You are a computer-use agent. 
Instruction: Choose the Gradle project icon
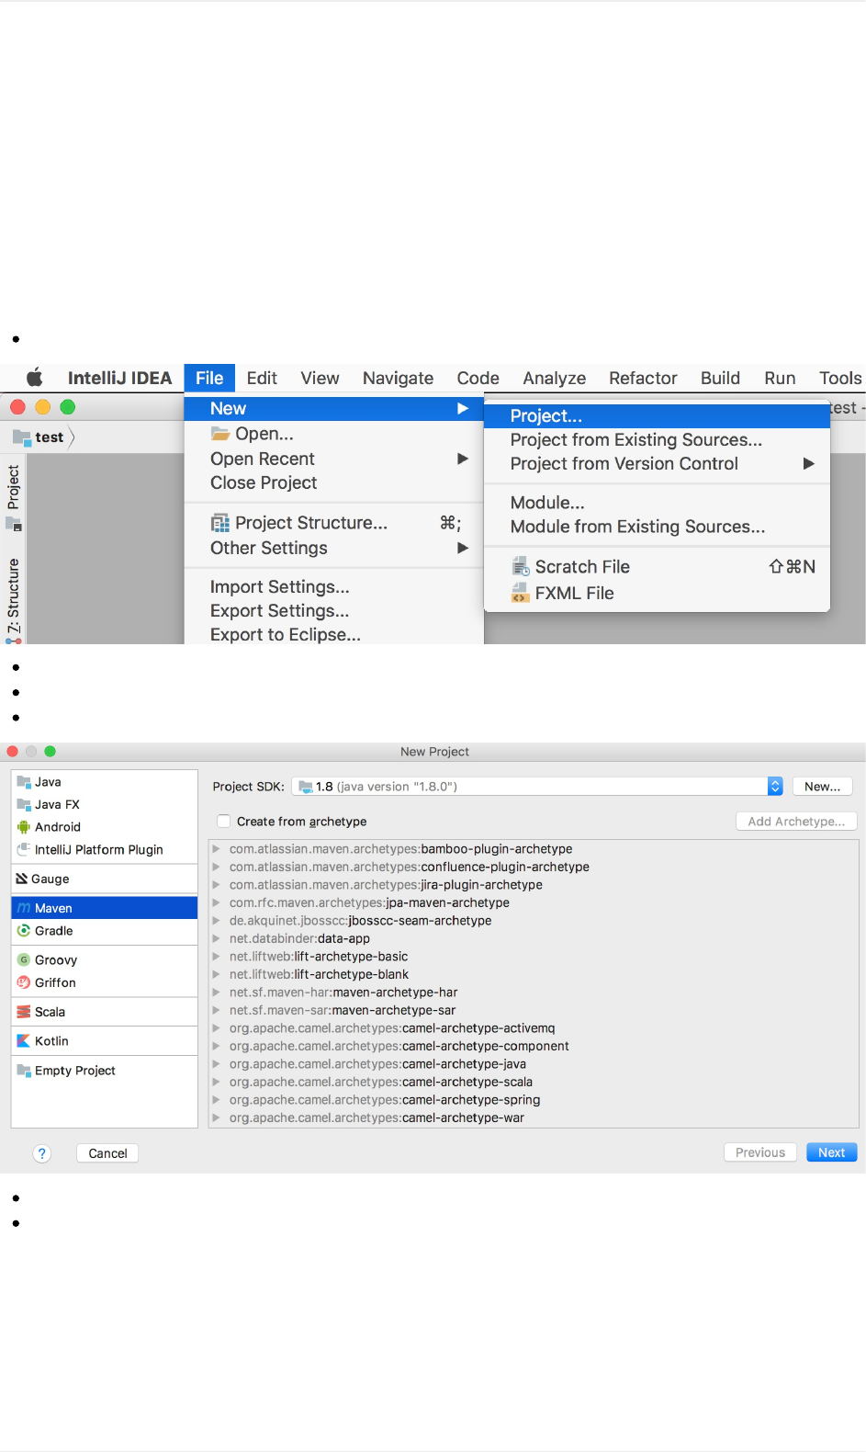(x=24, y=931)
